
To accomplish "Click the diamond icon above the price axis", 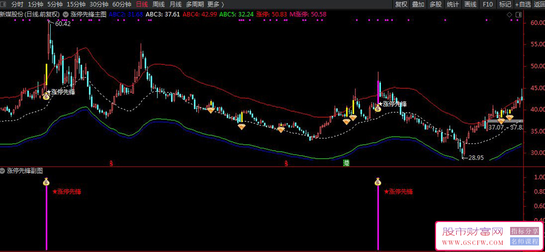I will pyautogui.click(x=509, y=15).
